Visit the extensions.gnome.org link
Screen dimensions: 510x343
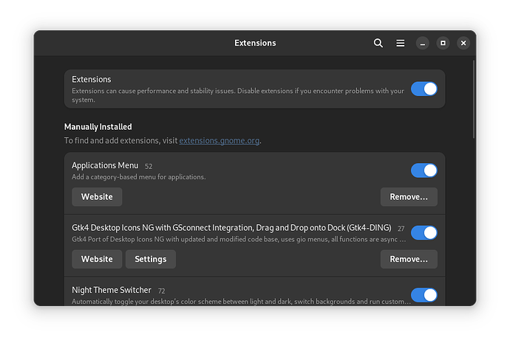tap(219, 140)
